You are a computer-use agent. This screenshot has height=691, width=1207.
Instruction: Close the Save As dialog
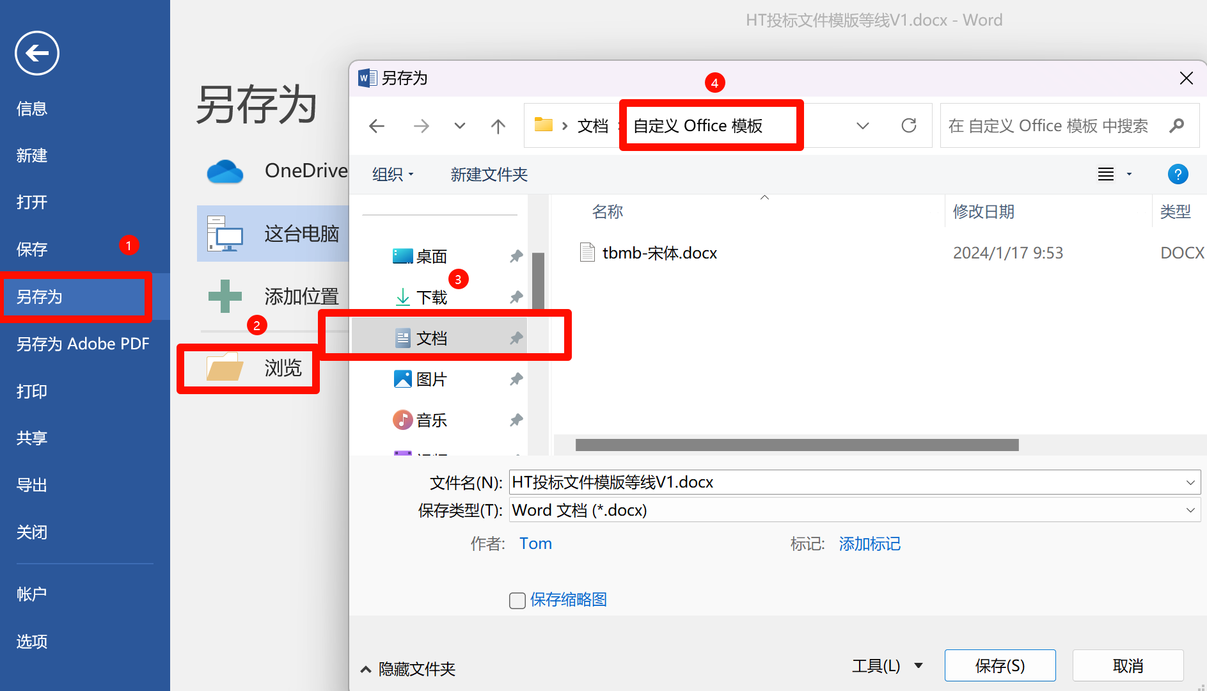pyautogui.click(x=1187, y=78)
